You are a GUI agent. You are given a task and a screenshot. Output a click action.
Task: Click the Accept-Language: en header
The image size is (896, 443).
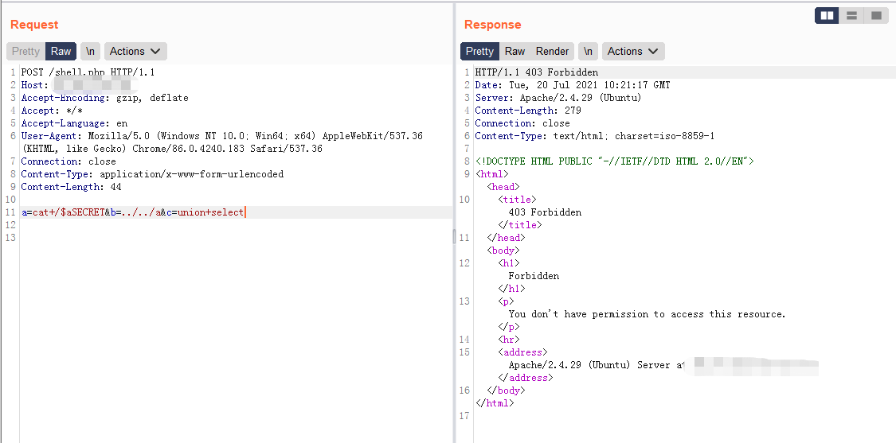(x=74, y=123)
